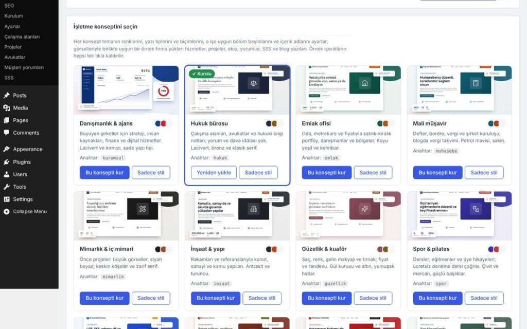This screenshot has width=527, height=329.
Task: Install the Mimarlık & iç mimari concept
Action: coord(104,298)
